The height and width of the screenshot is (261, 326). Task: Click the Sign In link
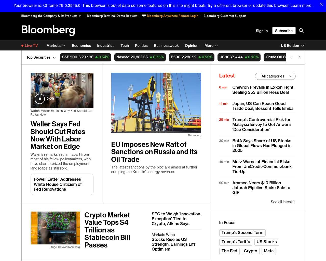pyautogui.click(x=262, y=31)
